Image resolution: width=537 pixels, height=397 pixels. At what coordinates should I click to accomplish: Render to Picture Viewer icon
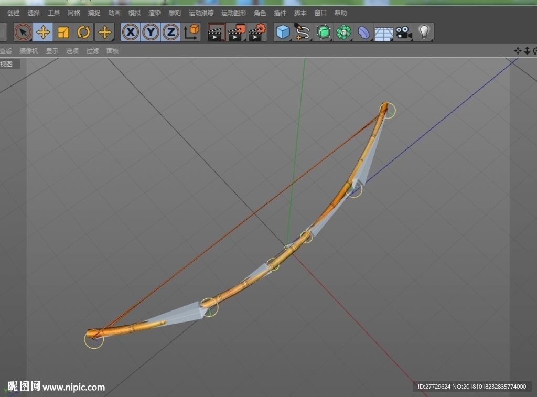pos(237,32)
